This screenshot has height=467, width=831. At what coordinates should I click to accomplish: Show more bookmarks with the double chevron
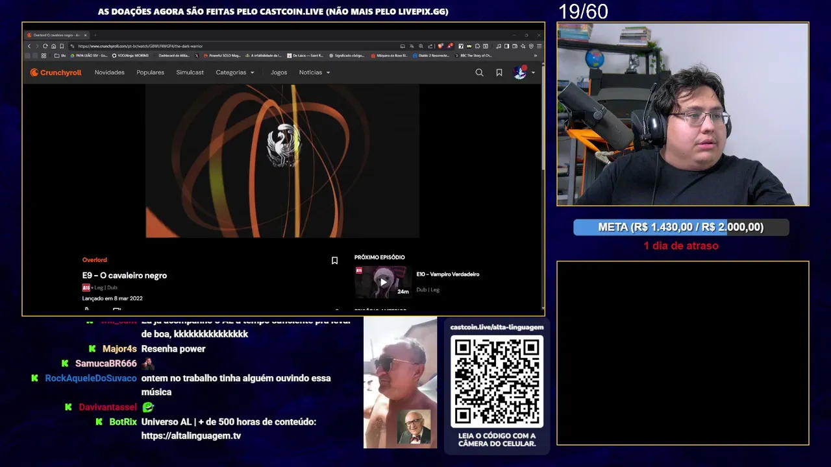pos(536,56)
